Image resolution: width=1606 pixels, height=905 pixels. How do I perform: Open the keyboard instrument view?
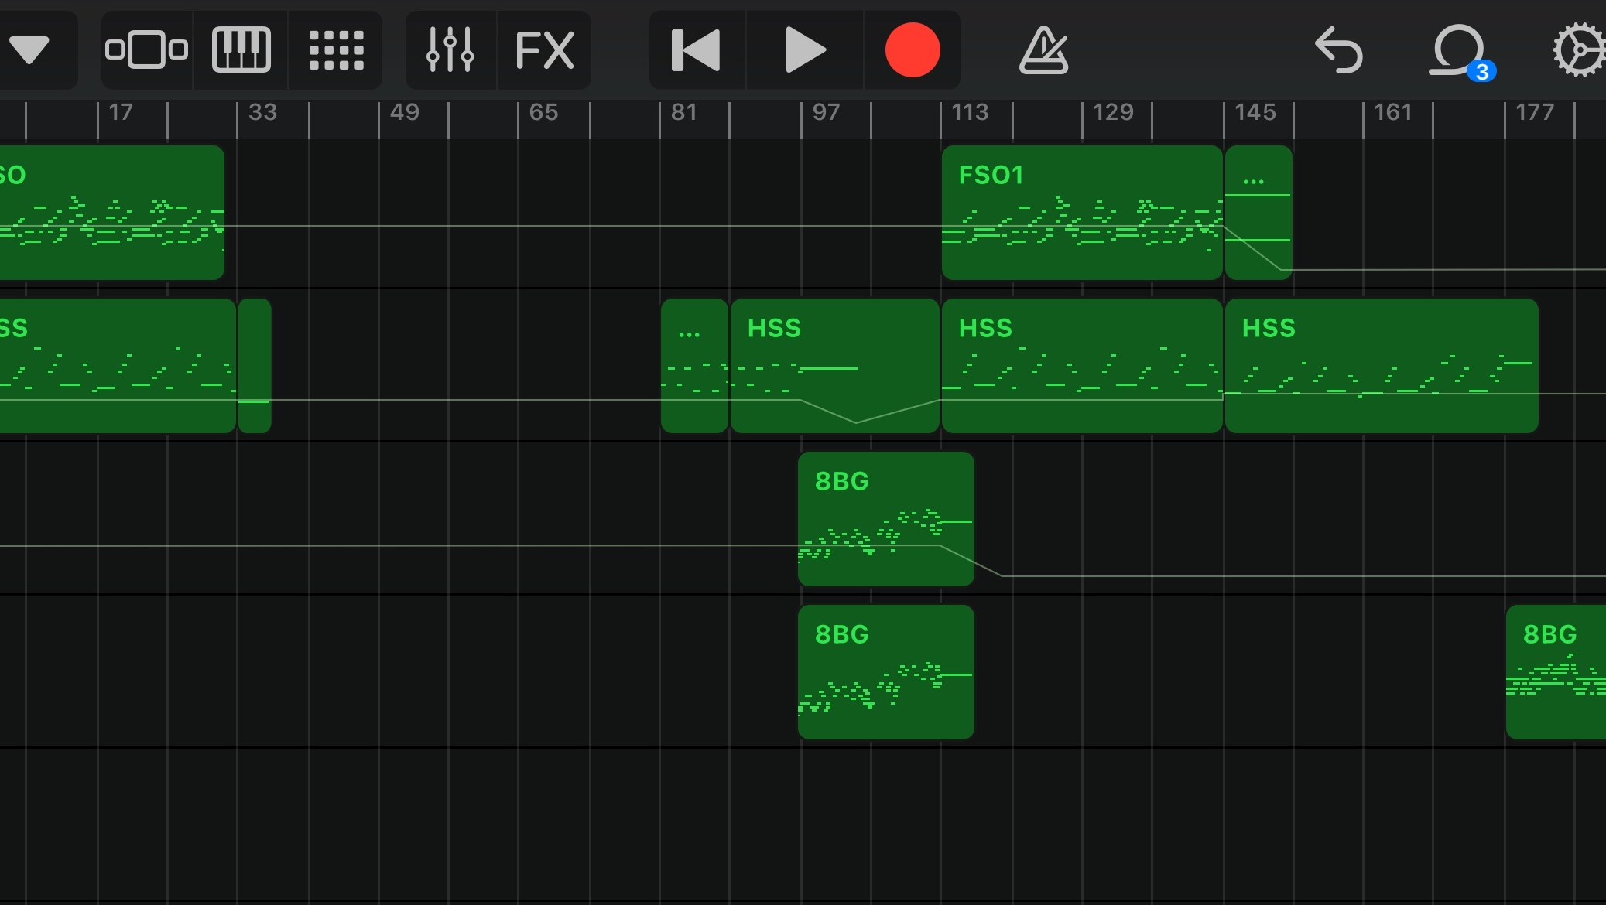241,50
